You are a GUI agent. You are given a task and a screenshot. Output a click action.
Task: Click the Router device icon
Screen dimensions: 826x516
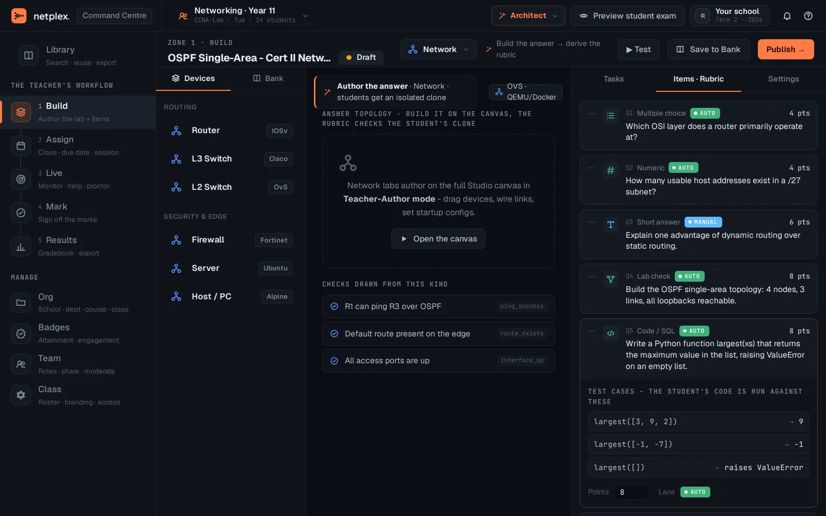(176, 131)
